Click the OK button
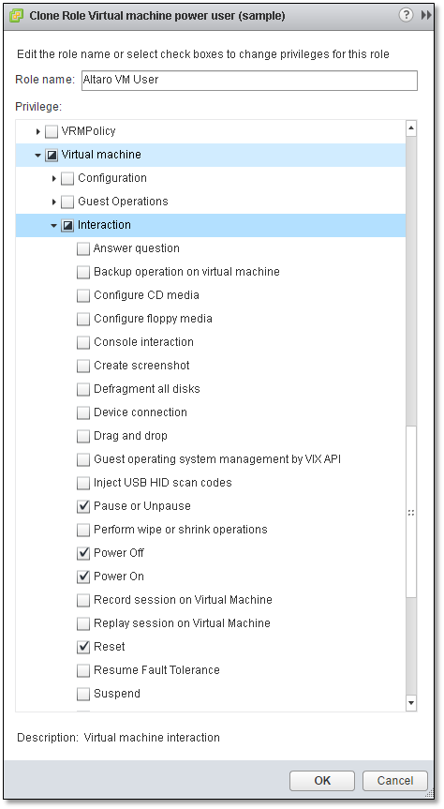444x809 pixels. (322, 781)
